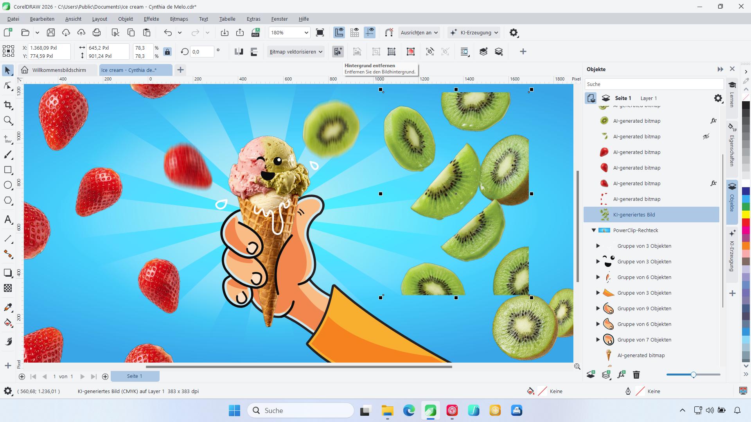751x422 pixels.
Task: Select the Zoom tool
Action: click(x=8, y=120)
